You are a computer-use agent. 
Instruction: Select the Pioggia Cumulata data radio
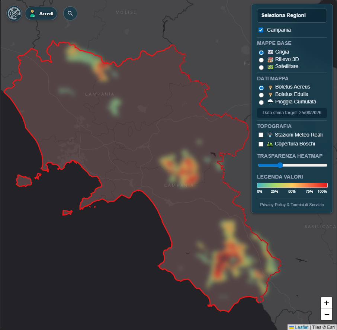[x=261, y=103]
